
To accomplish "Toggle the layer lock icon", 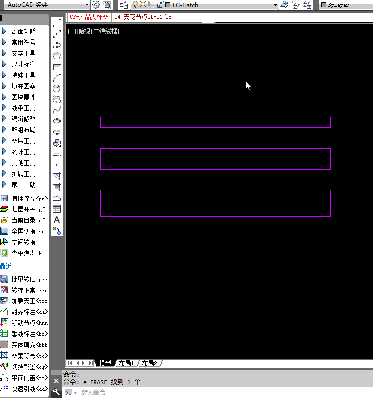I will 160,5.
